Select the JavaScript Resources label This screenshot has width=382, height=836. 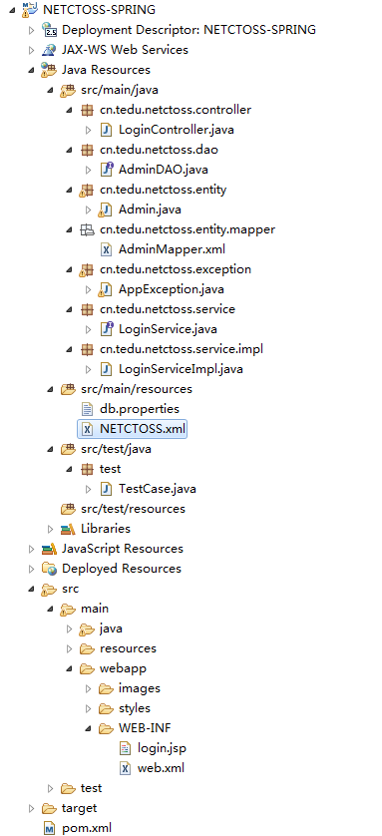click(x=123, y=549)
